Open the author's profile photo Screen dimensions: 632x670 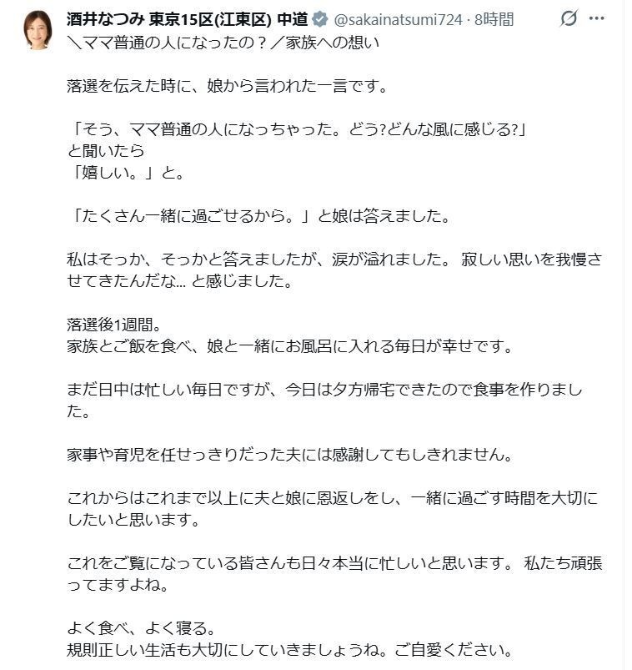pos(38,30)
